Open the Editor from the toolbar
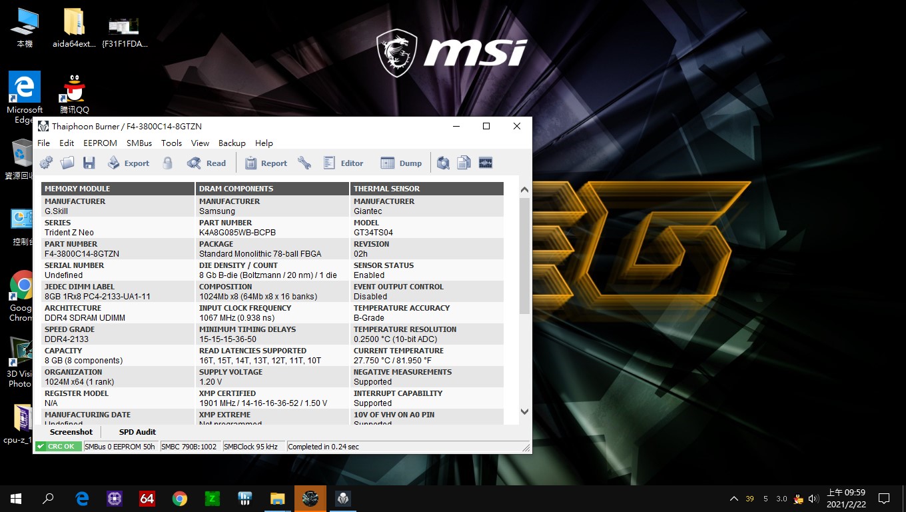This screenshot has width=906, height=512. (x=344, y=163)
